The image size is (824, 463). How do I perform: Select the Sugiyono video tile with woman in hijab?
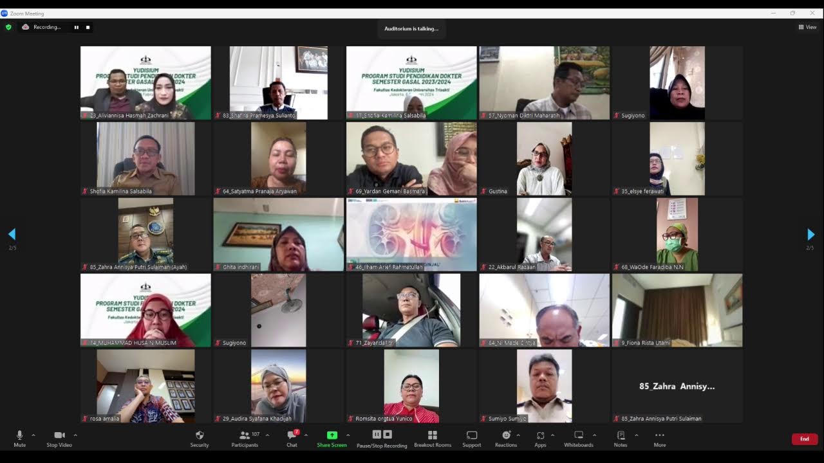[677, 83]
